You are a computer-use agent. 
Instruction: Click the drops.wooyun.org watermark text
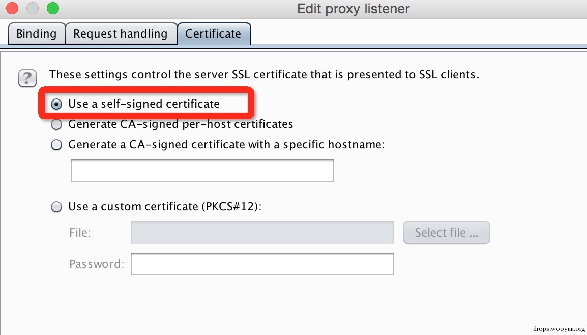[556, 328]
